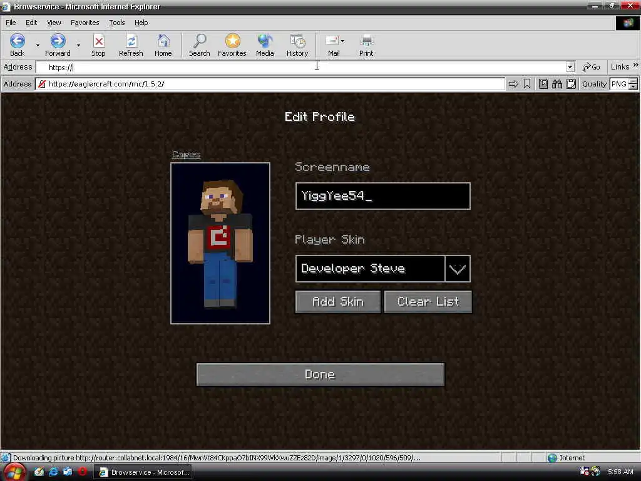Open the Media toolbar button
The image size is (641, 481).
pyautogui.click(x=265, y=45)
